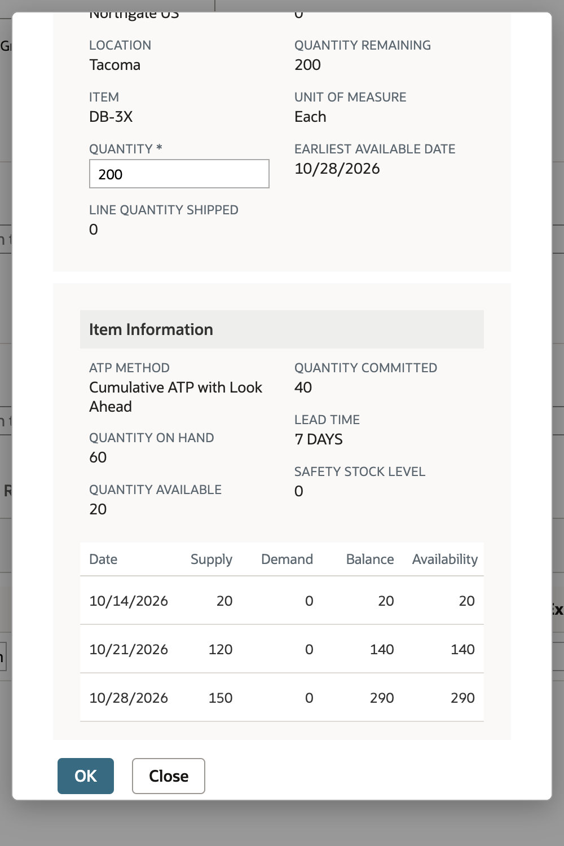This screenshot has height=846, width=564.
Task: Select Supply value 120 in 10/21/2026 row
Action: pos(221,649)
